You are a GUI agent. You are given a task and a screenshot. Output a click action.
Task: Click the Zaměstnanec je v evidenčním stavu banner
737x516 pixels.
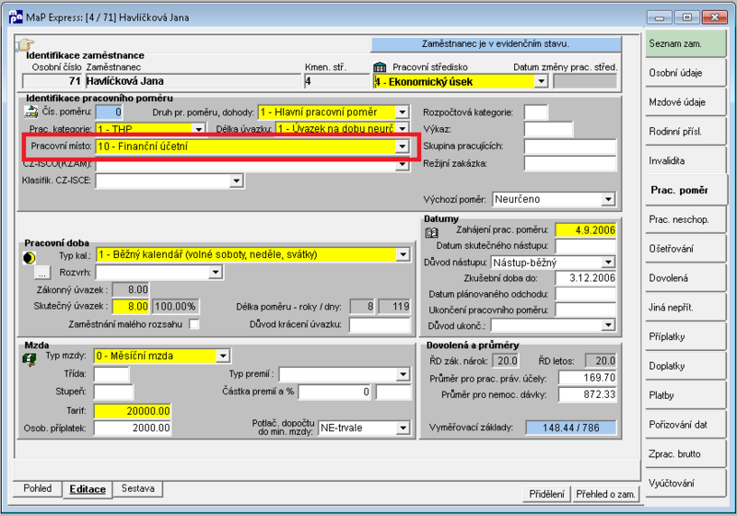(x=496, y=43)
